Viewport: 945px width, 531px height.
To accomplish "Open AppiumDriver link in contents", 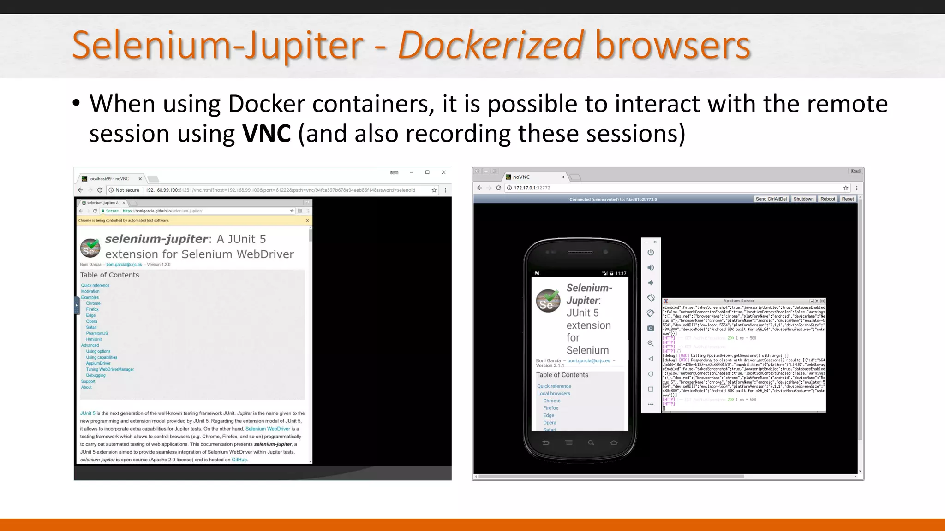I will 98,363.
